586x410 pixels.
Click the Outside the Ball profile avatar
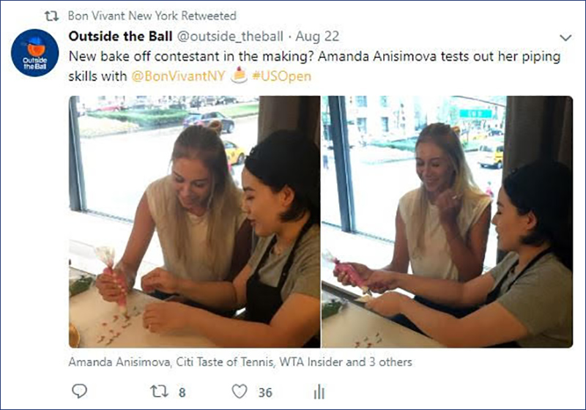pos(34,53)
